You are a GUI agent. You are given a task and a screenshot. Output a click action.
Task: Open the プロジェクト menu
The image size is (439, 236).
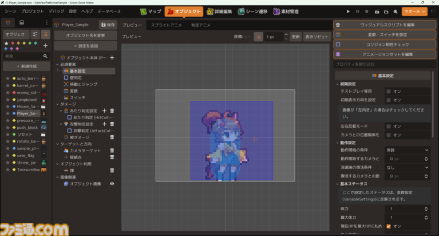click(33, 11)
